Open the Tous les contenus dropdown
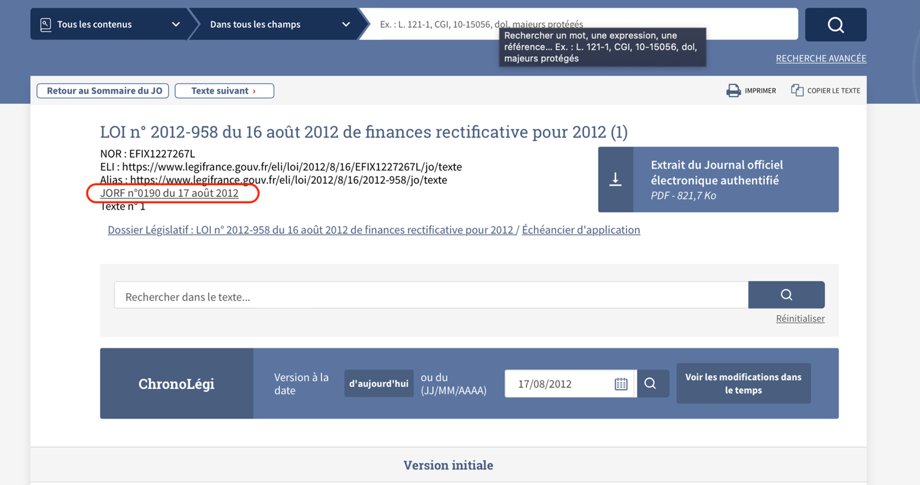Screen dimensions: 920x485 coord(109,24)
